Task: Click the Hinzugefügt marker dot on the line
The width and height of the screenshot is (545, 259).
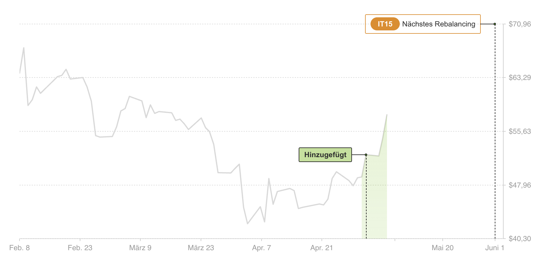Action: point(366,155)
